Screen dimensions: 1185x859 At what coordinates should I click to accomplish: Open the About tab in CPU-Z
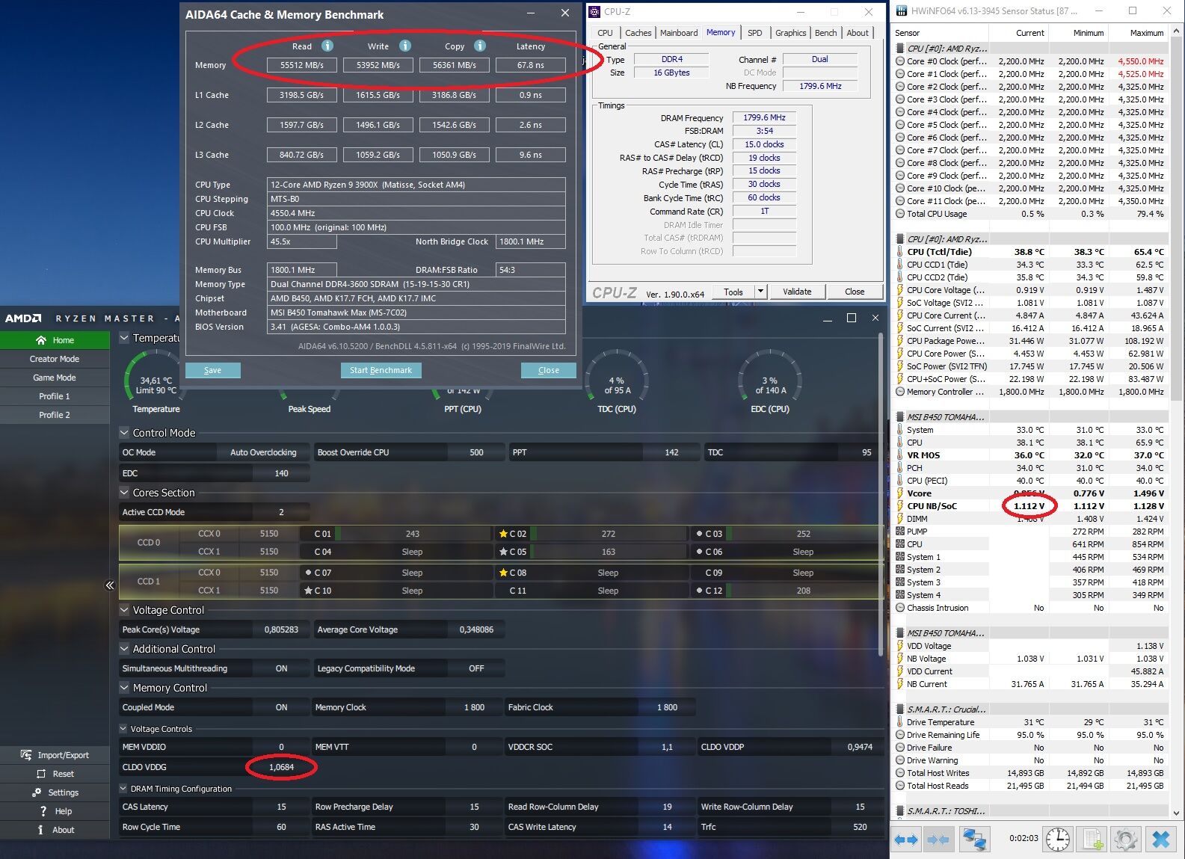pyautogui.click(x=858, y=33)
